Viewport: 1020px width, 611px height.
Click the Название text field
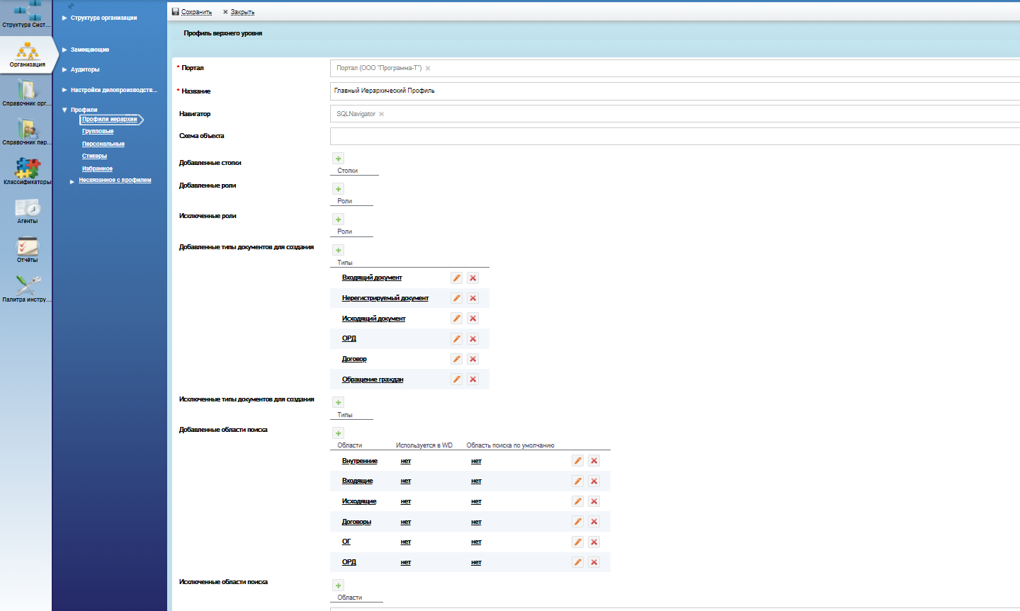(x=675, y=91)
